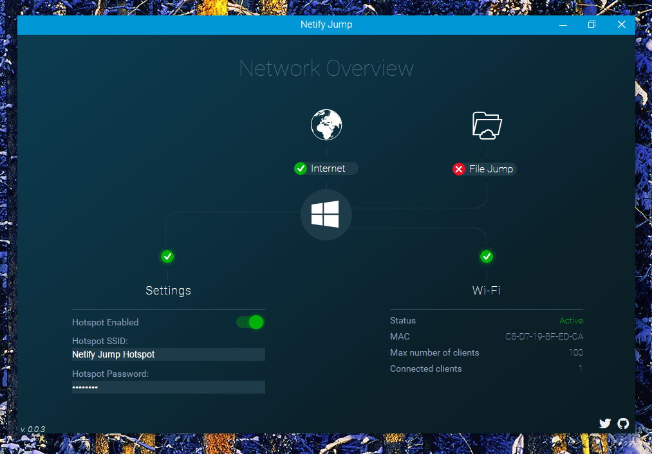Close the Netify Jump window
This screenshot has width=652, height=454.
pyautogui.click(x=621, y=24)
